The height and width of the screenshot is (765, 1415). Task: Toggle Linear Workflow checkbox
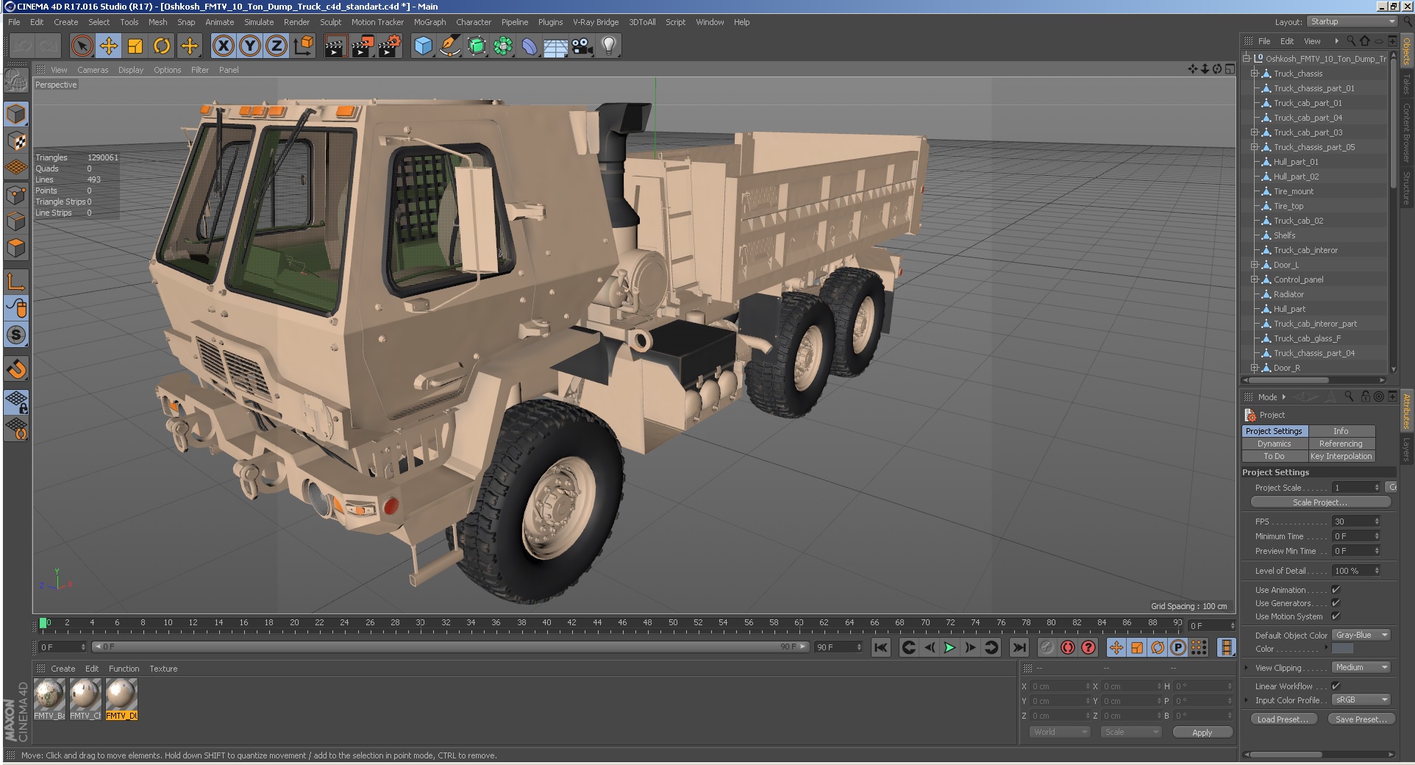[x=1336, y=686]
